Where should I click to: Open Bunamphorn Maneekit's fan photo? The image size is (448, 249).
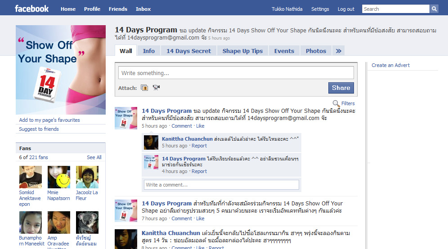click(31, 222)
